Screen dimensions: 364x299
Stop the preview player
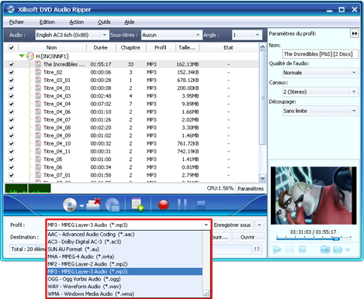302,249
